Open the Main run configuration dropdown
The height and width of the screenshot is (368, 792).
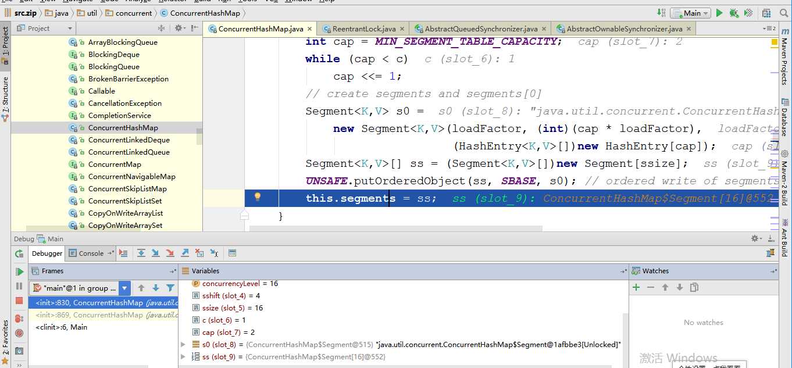point(690,13)
